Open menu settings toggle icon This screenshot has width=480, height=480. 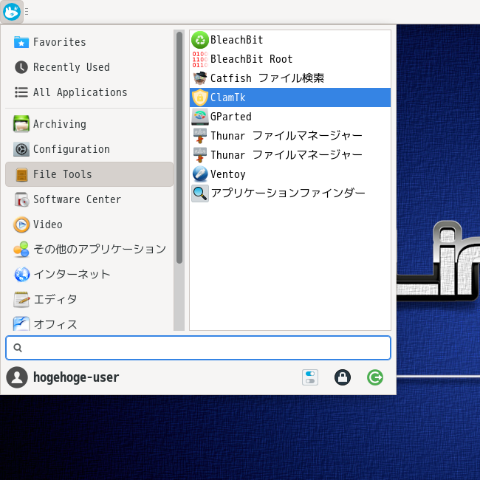(310, 377)
